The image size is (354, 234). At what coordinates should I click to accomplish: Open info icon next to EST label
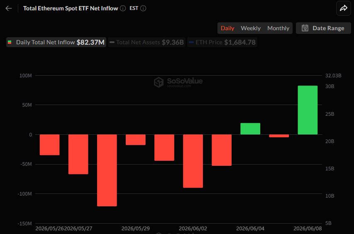[143, 8]
